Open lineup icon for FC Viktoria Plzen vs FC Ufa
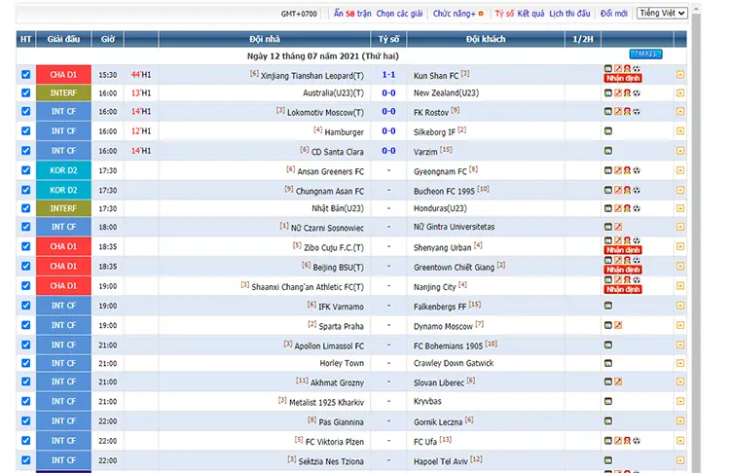The width and height of the screenshot is (730, 473). coord(627,441)
